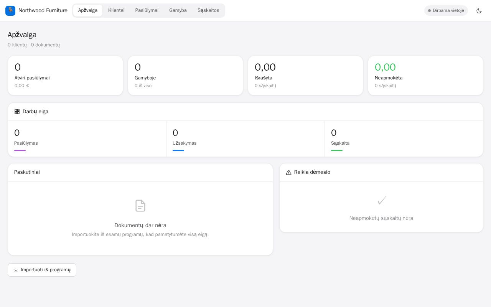Click the checkmark icon above Neapmokėtų sąskaitų nėra
The height and width of the screenshot is (307, 491).
pos(381,200)
